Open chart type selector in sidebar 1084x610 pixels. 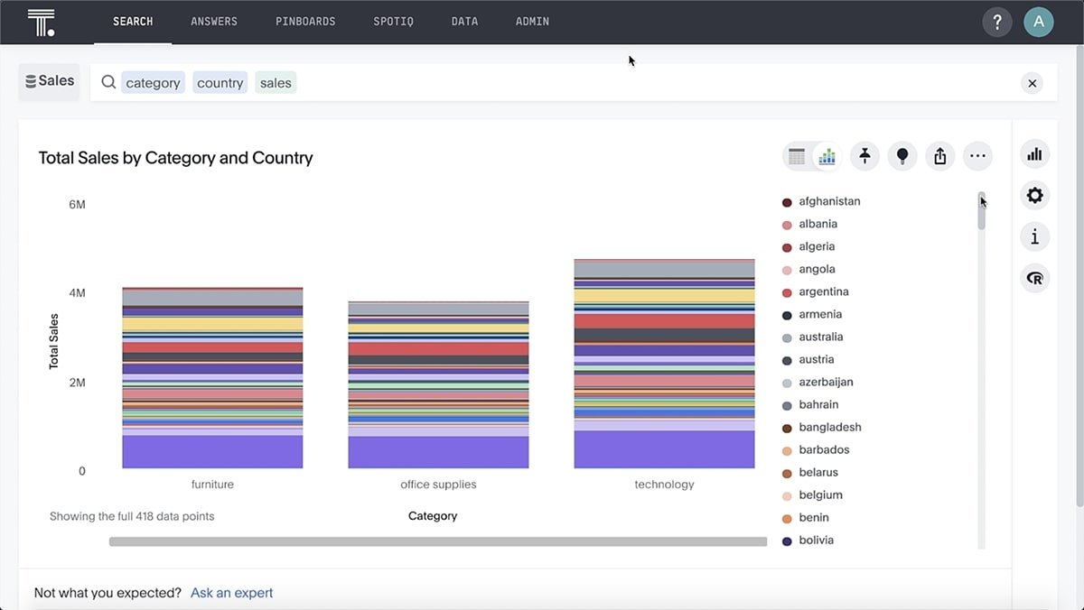[x=1034, y=153]
